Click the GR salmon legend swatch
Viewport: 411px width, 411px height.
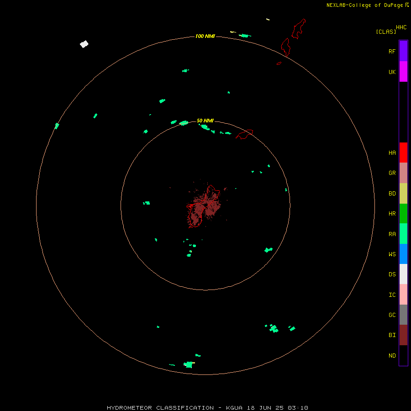[x=403, y=173]
